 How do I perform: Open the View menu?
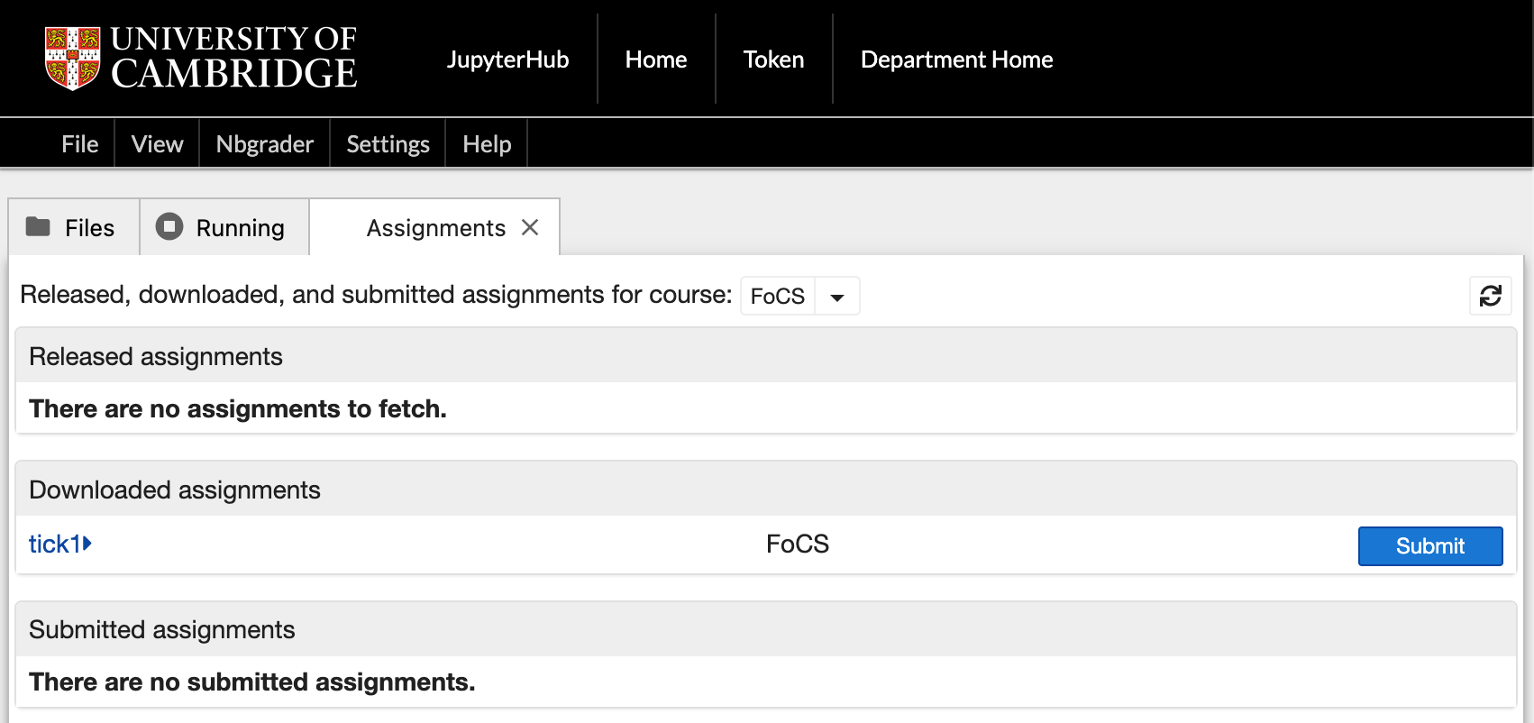coord(157,144)
